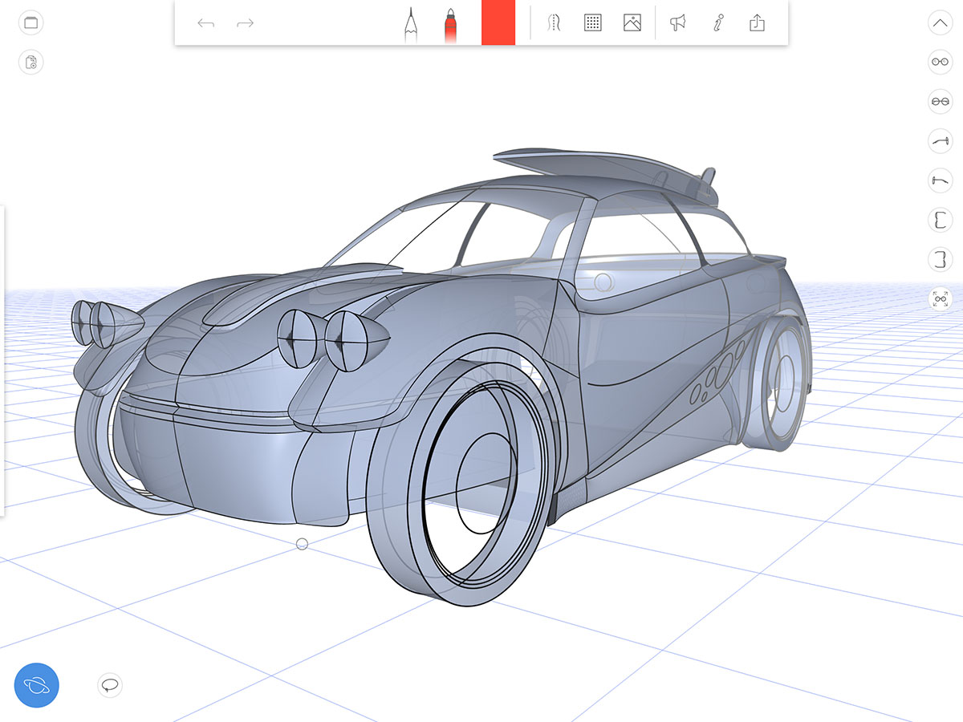Click the right bracket shape icon

click(x=940, y=258)
